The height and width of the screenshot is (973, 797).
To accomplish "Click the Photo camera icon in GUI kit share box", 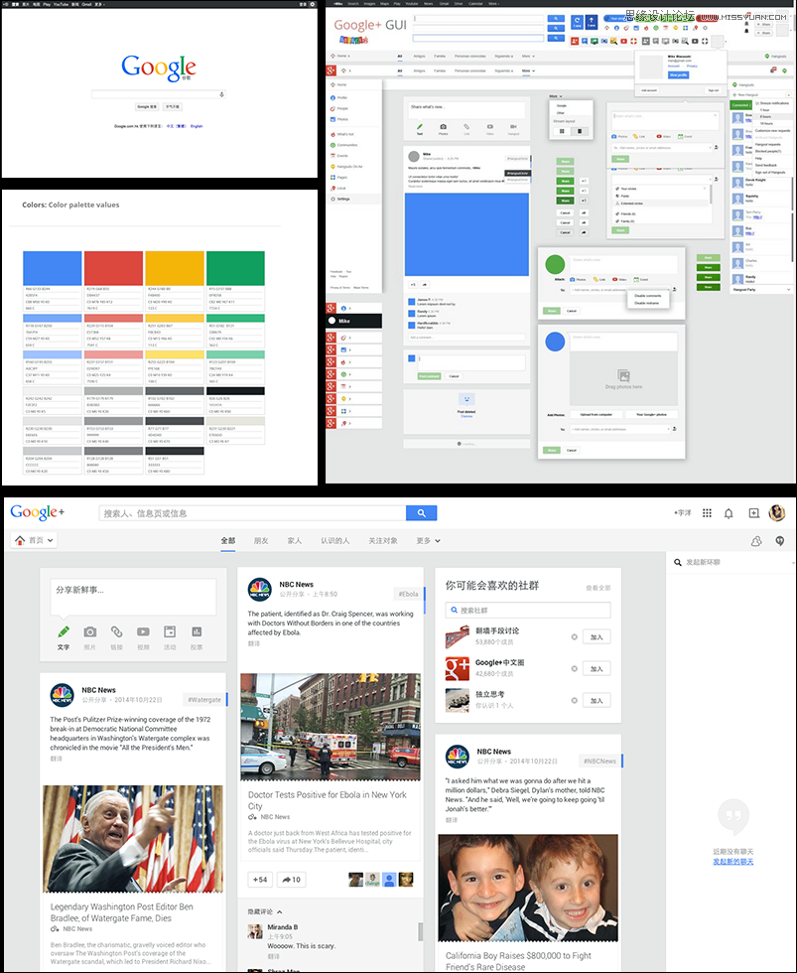I will (x=443, y=127).
